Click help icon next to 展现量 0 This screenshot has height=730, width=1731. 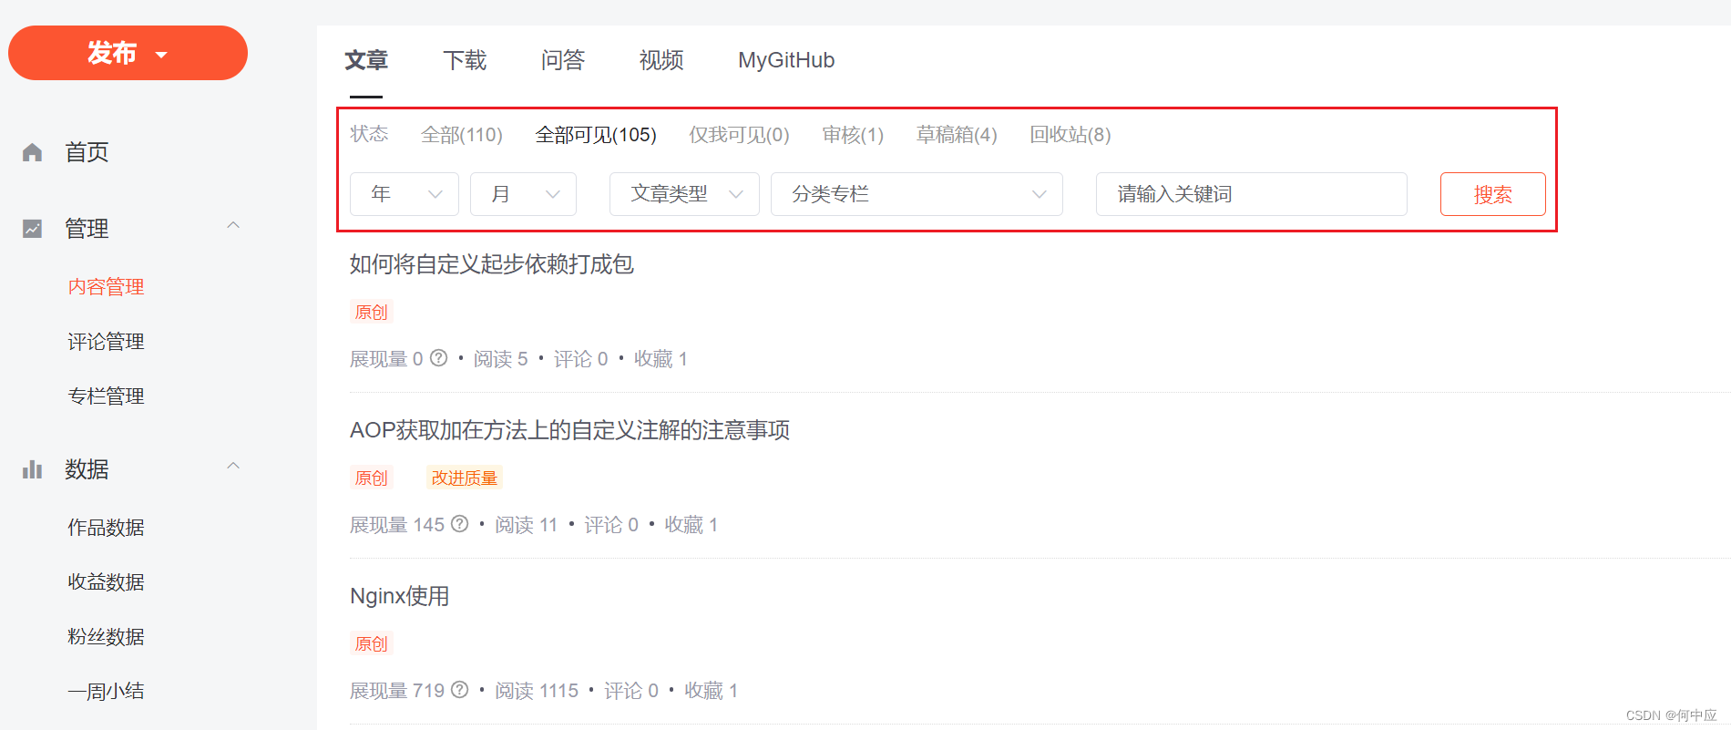(439, 358)
